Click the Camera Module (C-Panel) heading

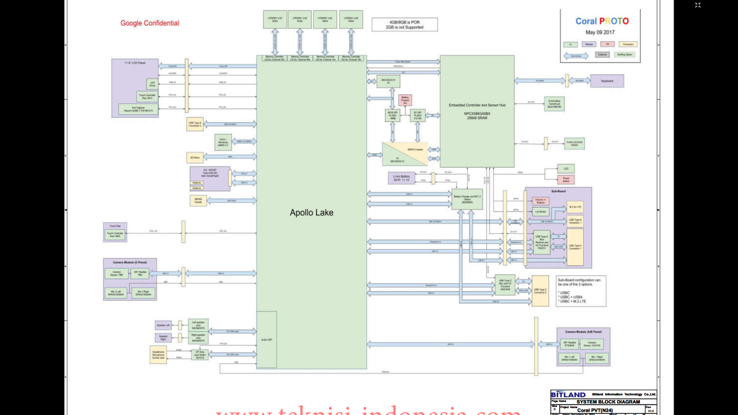130,262
